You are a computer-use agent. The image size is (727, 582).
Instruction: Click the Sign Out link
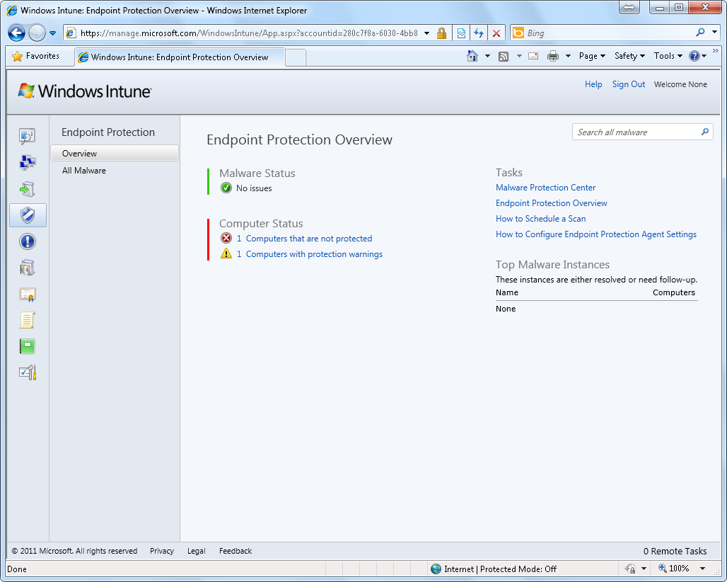tap(628, 84)
